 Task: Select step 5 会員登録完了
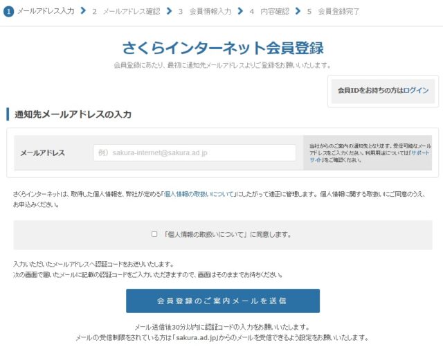coord(333,12)
